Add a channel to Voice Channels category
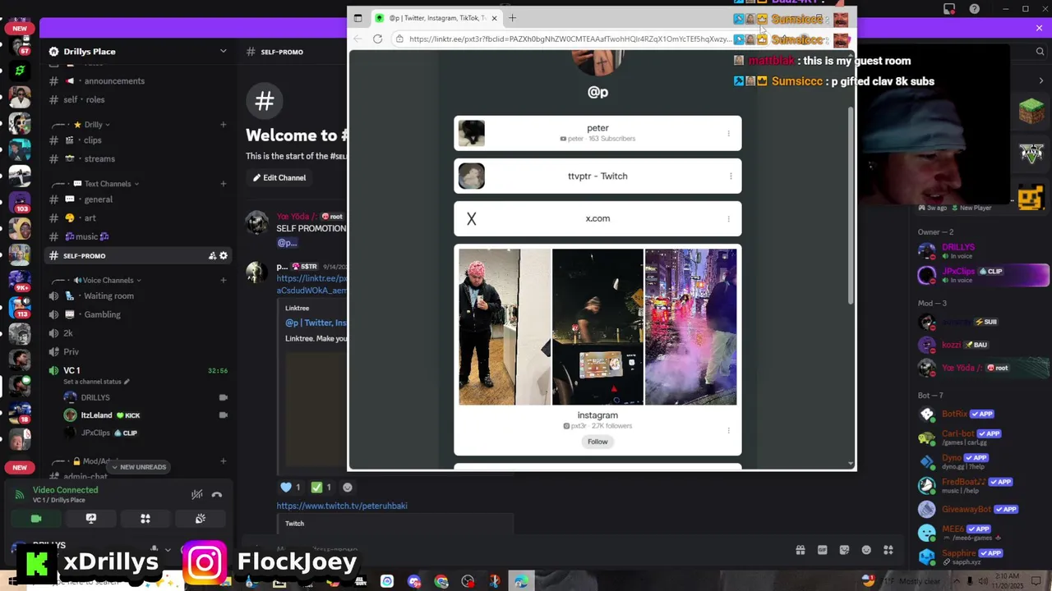This screenshot has height=591, width=1052. coord(223,280)
